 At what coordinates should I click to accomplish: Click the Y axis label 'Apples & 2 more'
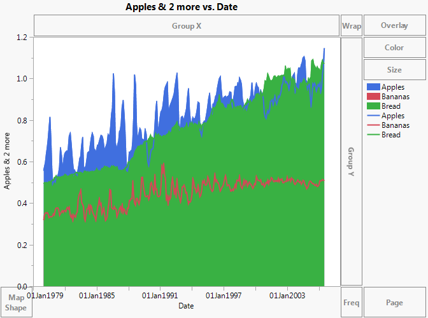coord(7,161)
